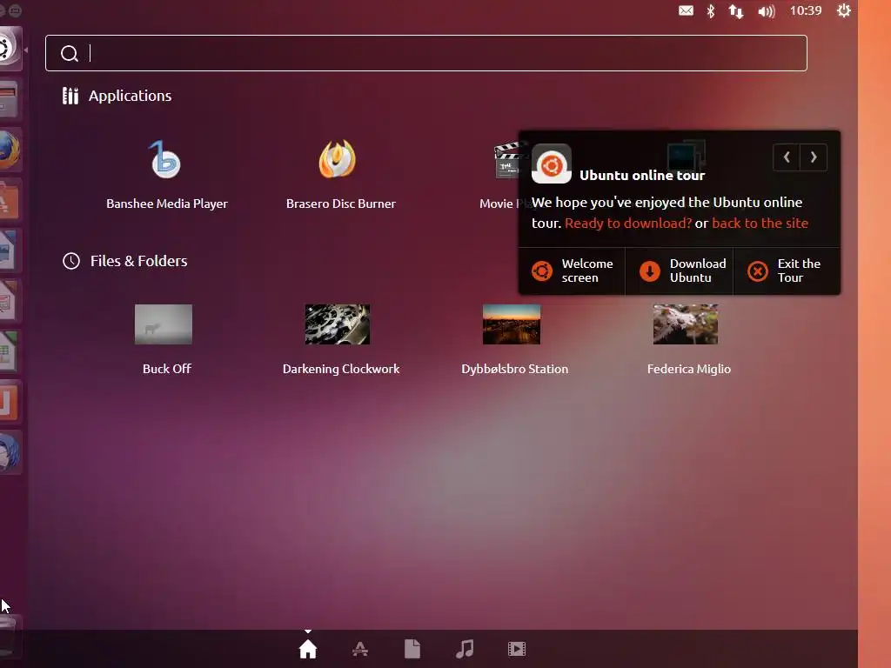Viewport: 891px width, 668px height.
Task: Open the sound volume indicator
Action: 766,10
